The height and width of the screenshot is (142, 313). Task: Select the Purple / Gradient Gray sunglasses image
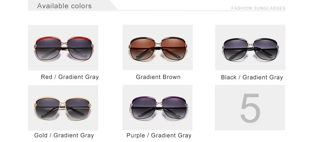pyautogui.click(x=157, y=108)
